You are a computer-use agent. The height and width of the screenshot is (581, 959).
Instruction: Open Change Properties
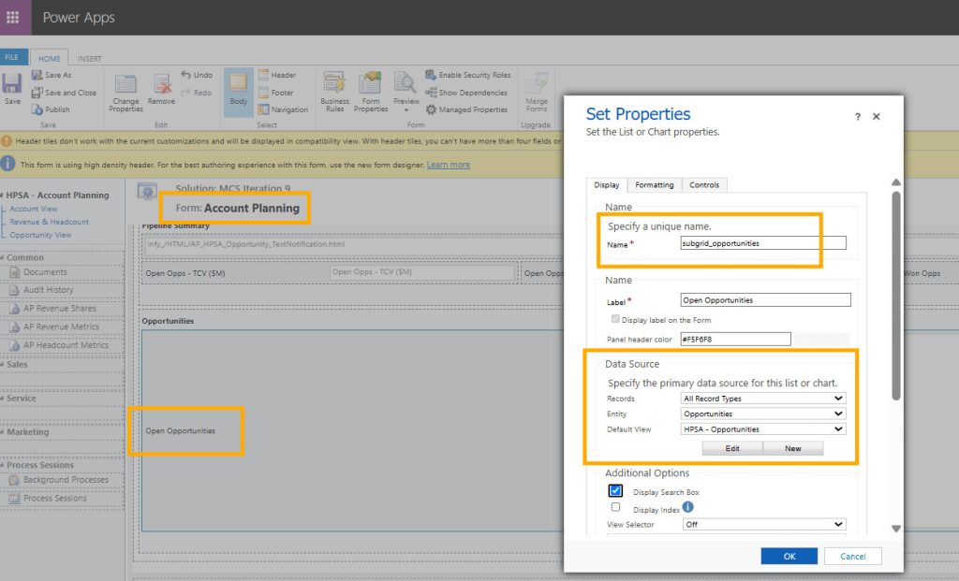(x=126, y=93)
